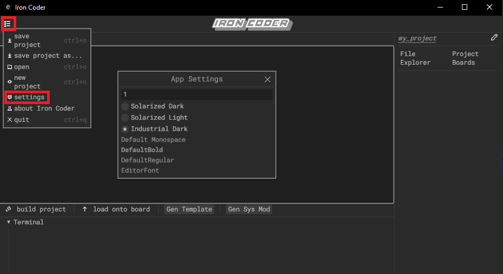Click the X icon beside quit
Screen dimensions: 503x274
[x=10, y=120]
